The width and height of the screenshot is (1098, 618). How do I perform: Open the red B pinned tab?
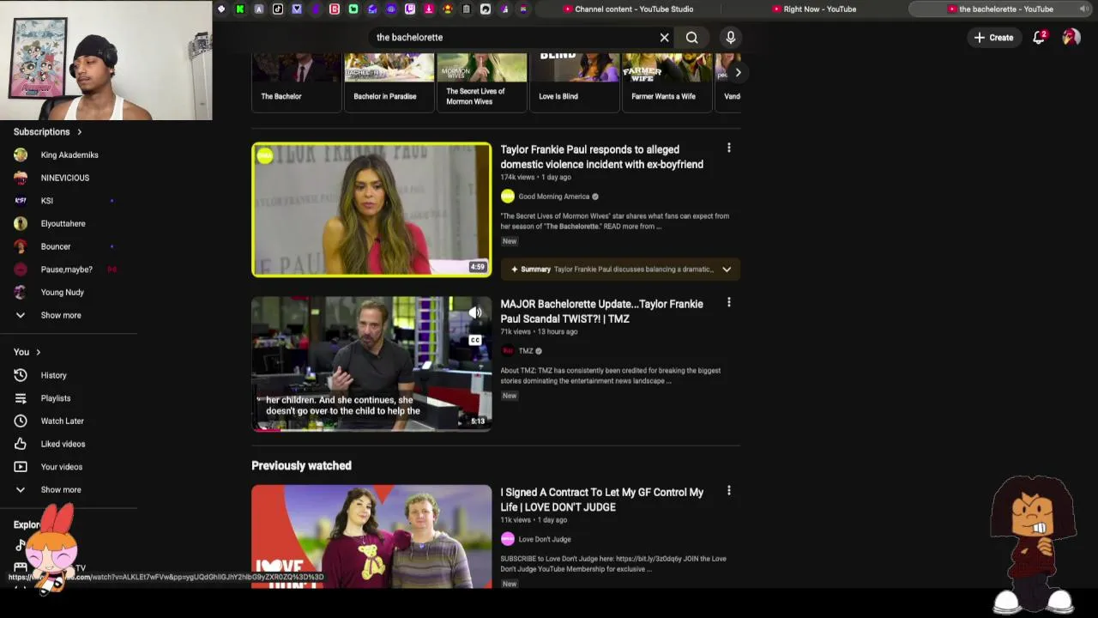[x=334, y=9]
